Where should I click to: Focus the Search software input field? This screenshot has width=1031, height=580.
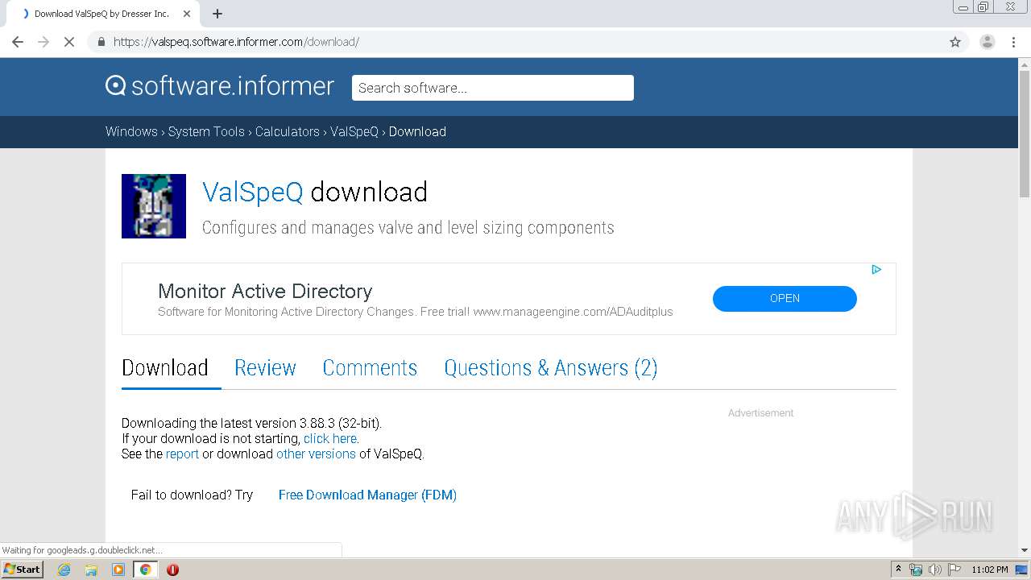tap(493, 88)
